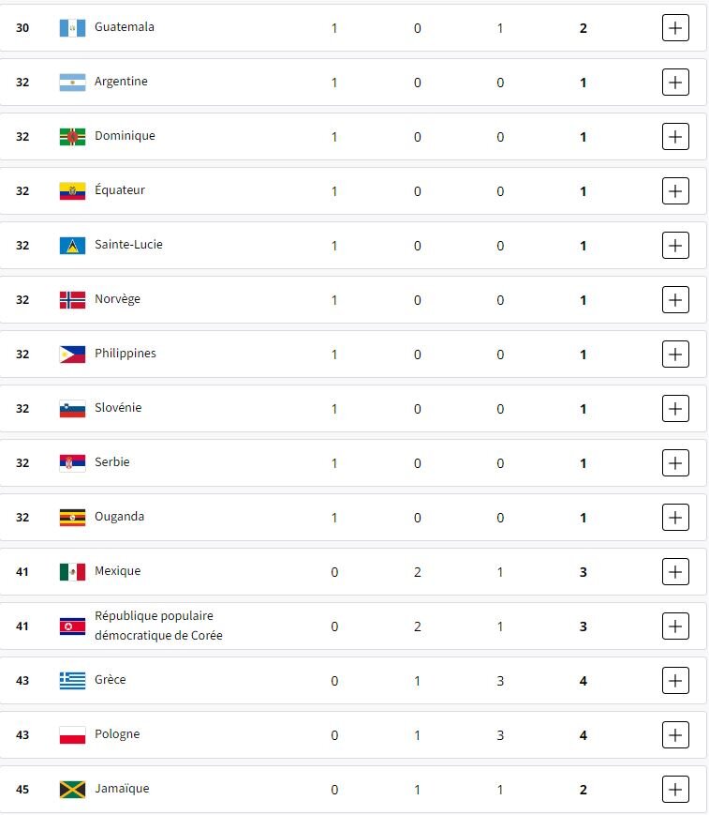
Task: Click the Équateur flag icon
Action: (x=72, y=191)
